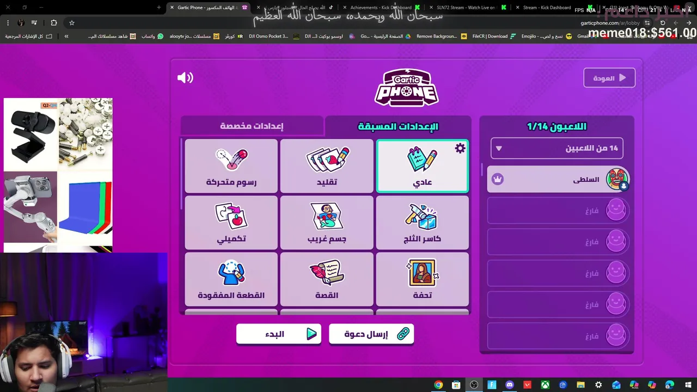
Task: Click the Windows Start button
Action: (x=687, y=385)
